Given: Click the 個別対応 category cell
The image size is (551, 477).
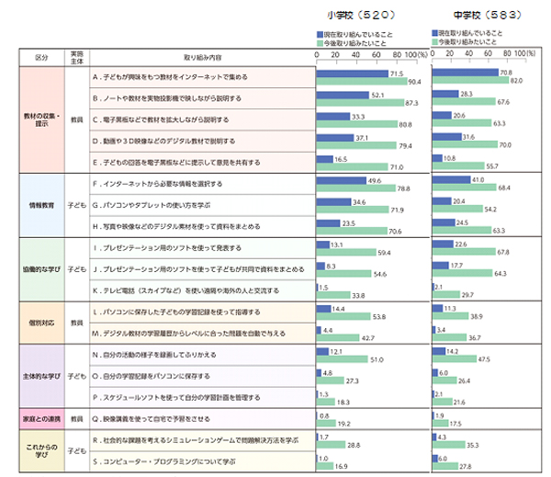Looking at the screenshot, I should 40,322.
